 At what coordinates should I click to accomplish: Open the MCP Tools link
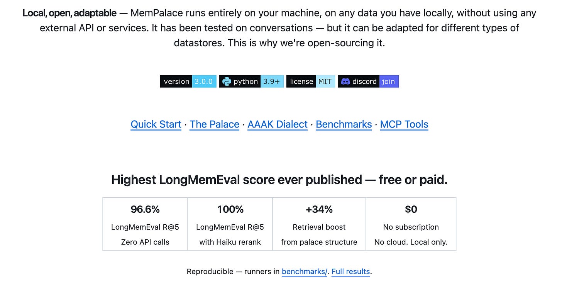[x=404, y=124]
